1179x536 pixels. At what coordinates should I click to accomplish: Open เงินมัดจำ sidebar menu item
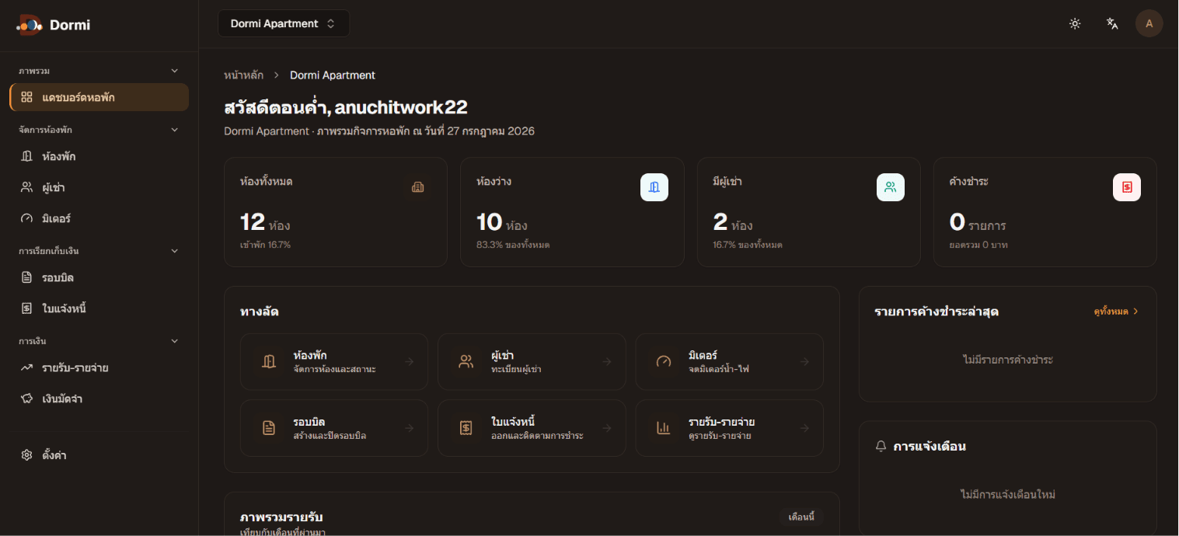(x=99, y=399)
